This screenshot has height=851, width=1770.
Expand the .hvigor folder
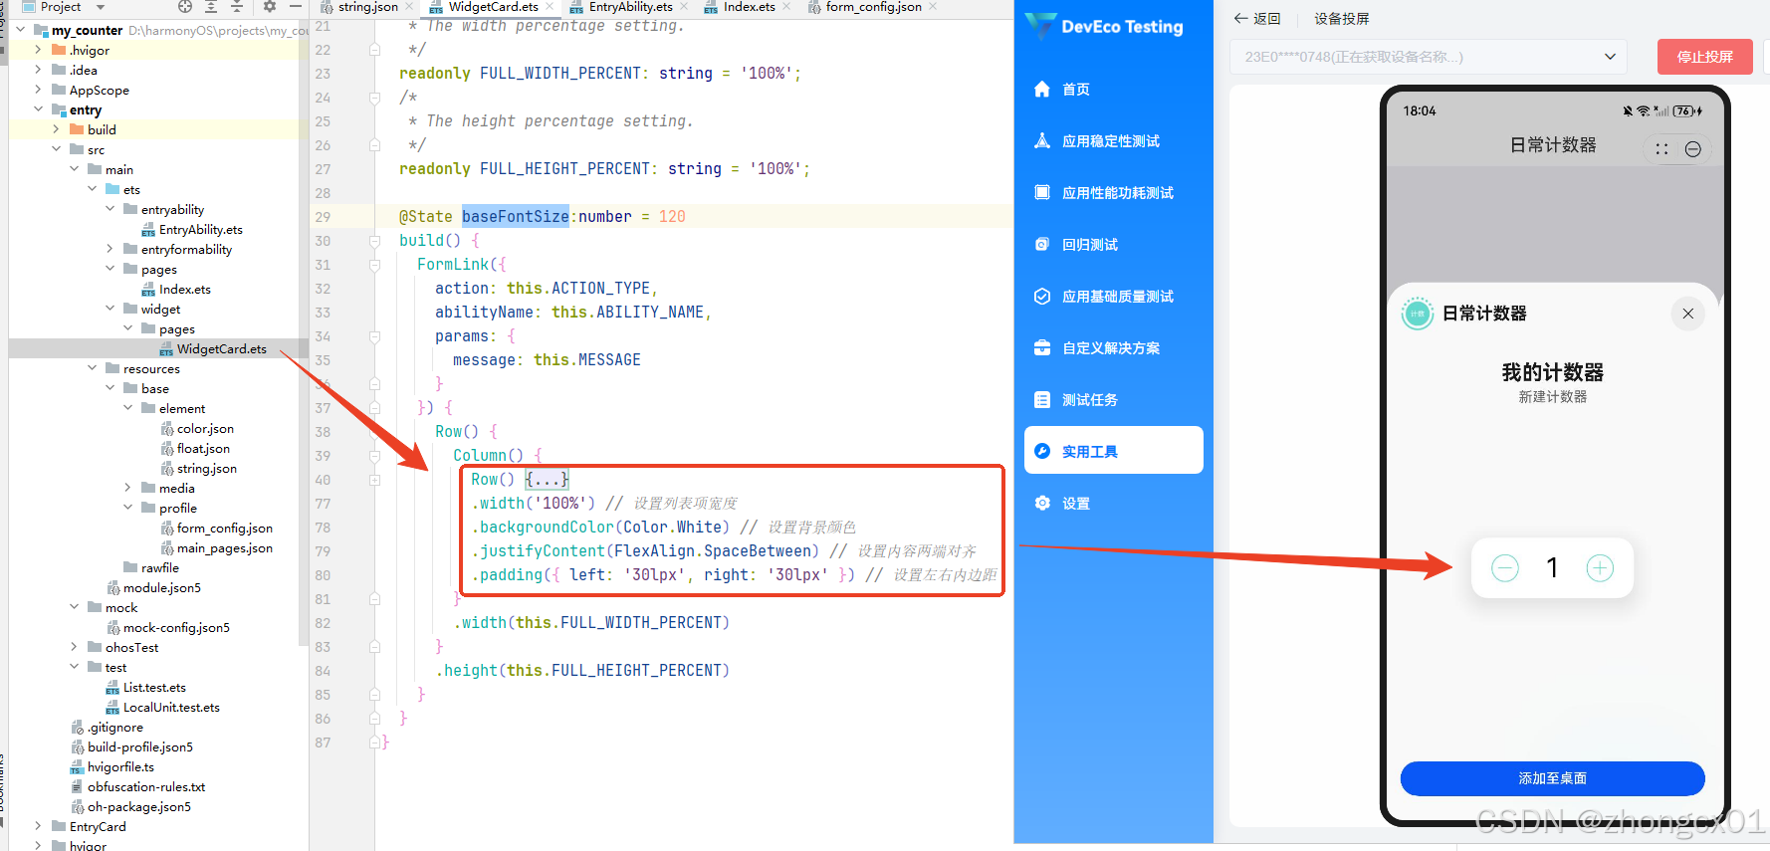click(39, 50)
